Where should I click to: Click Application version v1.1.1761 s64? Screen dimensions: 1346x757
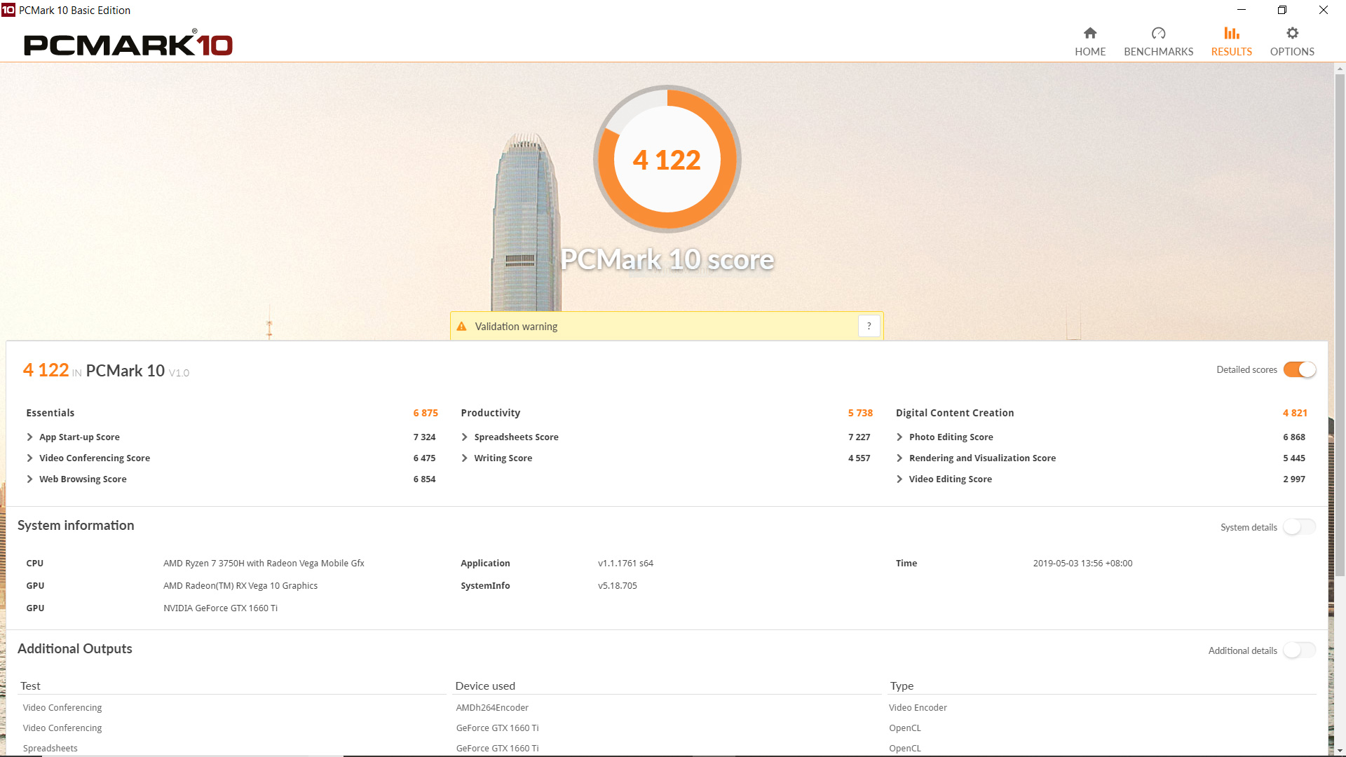coord(625,563)
